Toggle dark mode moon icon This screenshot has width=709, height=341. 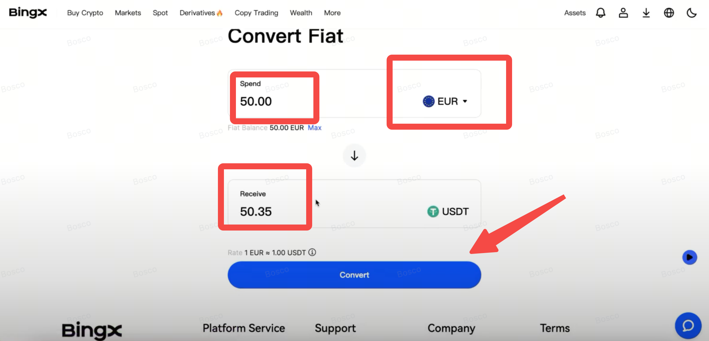pyautogui.click(x=692, y=13)
